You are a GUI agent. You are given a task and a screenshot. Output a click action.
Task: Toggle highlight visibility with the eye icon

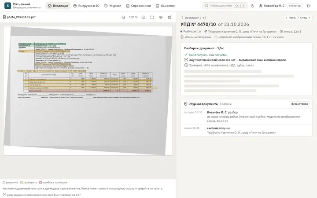tap(161, 17)
